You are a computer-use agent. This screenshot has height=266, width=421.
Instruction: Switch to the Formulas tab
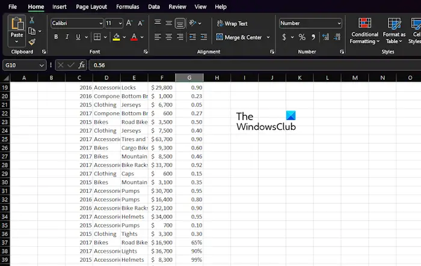point(128,7)
